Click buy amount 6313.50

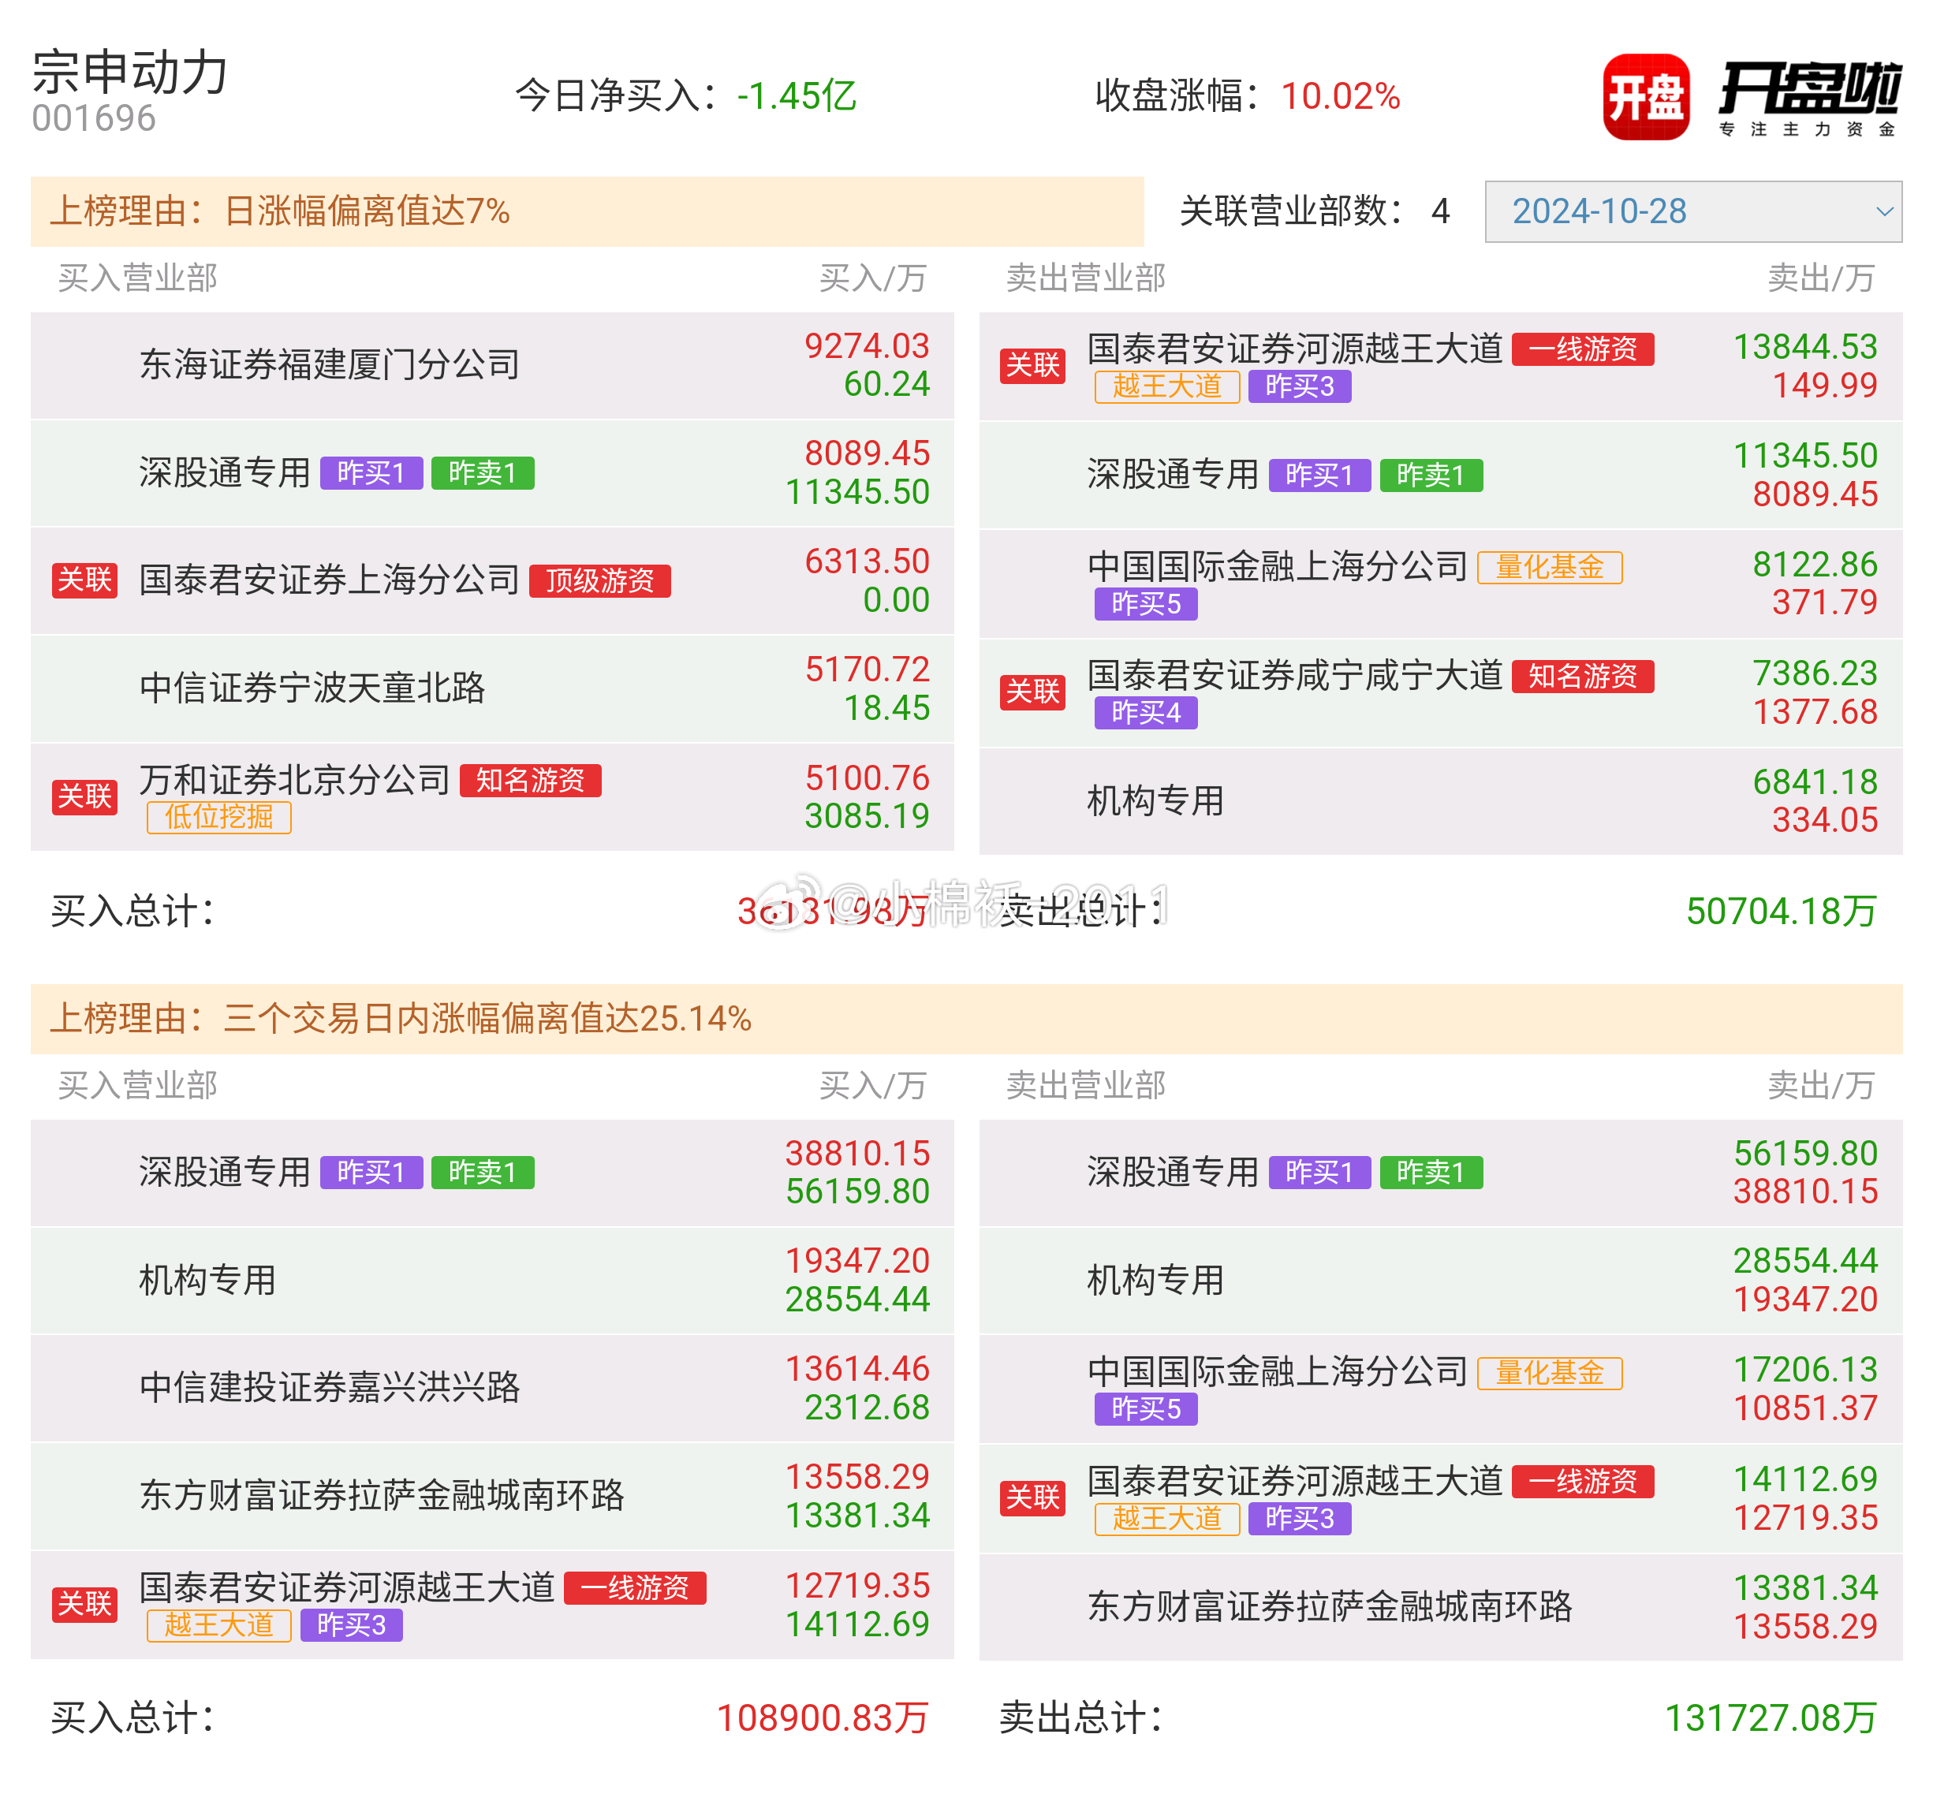(867, 561)
